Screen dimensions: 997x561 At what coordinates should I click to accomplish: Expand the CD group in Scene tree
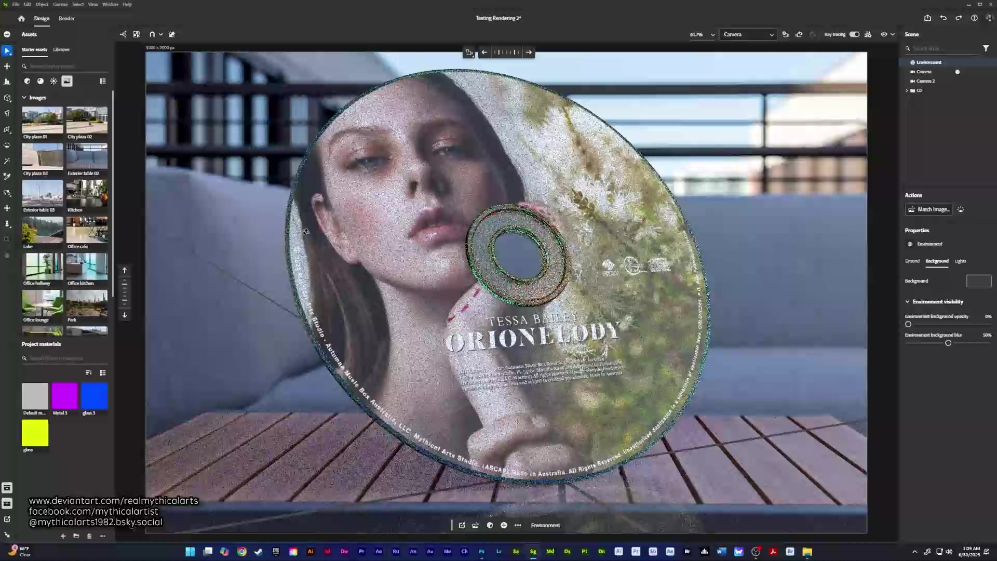(x=907, y=90)
